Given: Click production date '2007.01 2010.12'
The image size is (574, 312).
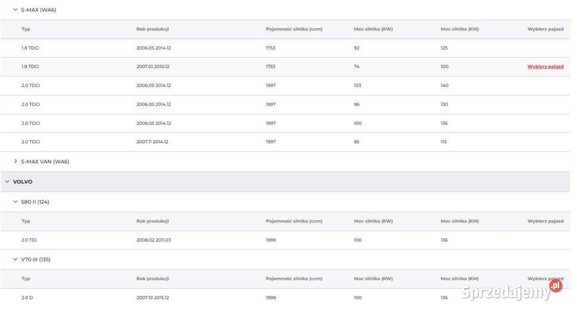Looking at the screenshot, I should 153,66.
